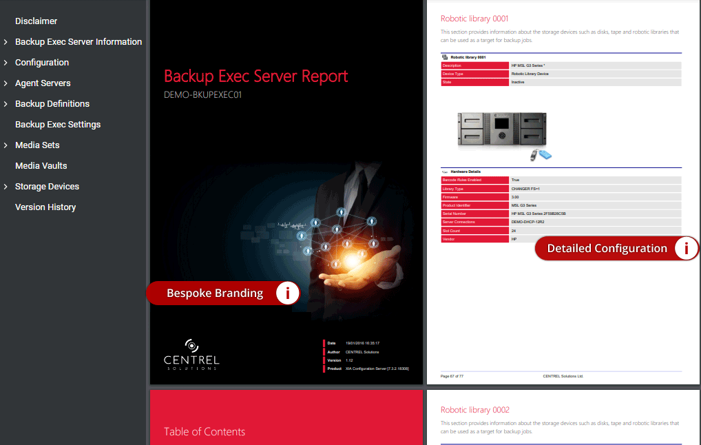Click the Table of Contents page preview

click(x=286, y=417)
